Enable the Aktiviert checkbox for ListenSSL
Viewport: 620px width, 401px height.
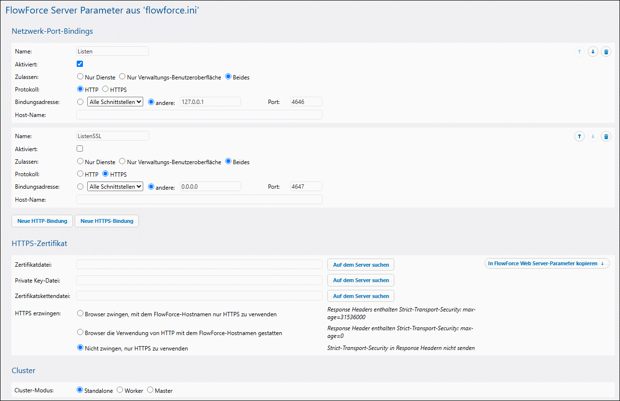click(x=80, y=149)
